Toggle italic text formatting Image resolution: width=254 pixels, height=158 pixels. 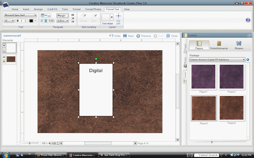pos(21,21)
